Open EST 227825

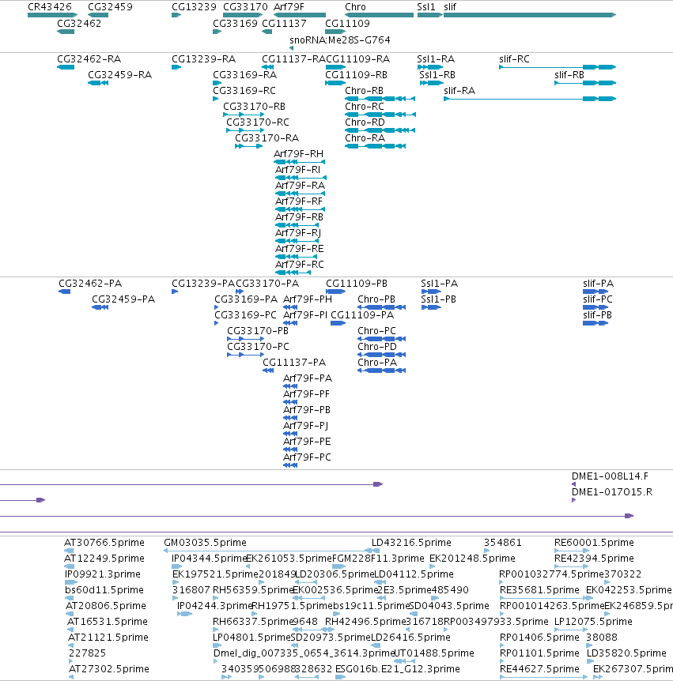pyautogui.click(x=87, y=653)
